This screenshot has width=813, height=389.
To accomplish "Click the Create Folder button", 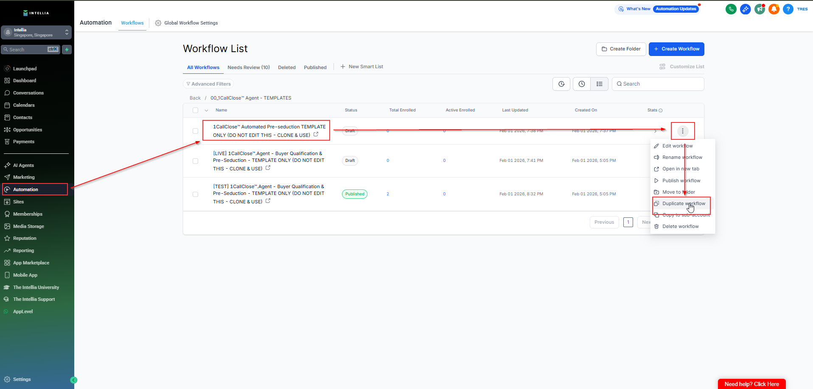I will pyautogui.click(x=621, y=49).
